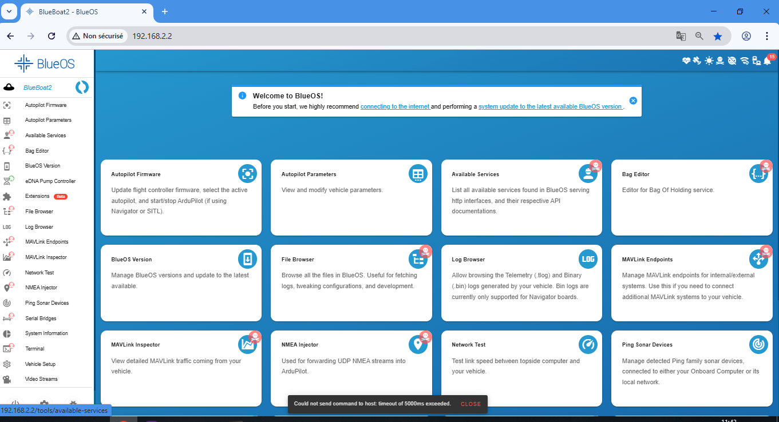Follow the 'connecting to the internet' link

pyautogui.click(x=395, y=106)
